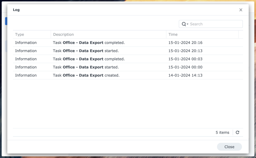The width and height of the screenshot is (256, 158).
Task: Click the Information label on the first row
Action: 26,43
